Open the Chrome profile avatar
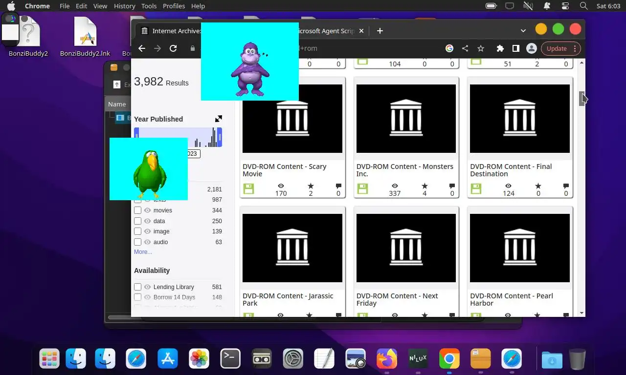The image size is (626, 375). tap(531, 48)
